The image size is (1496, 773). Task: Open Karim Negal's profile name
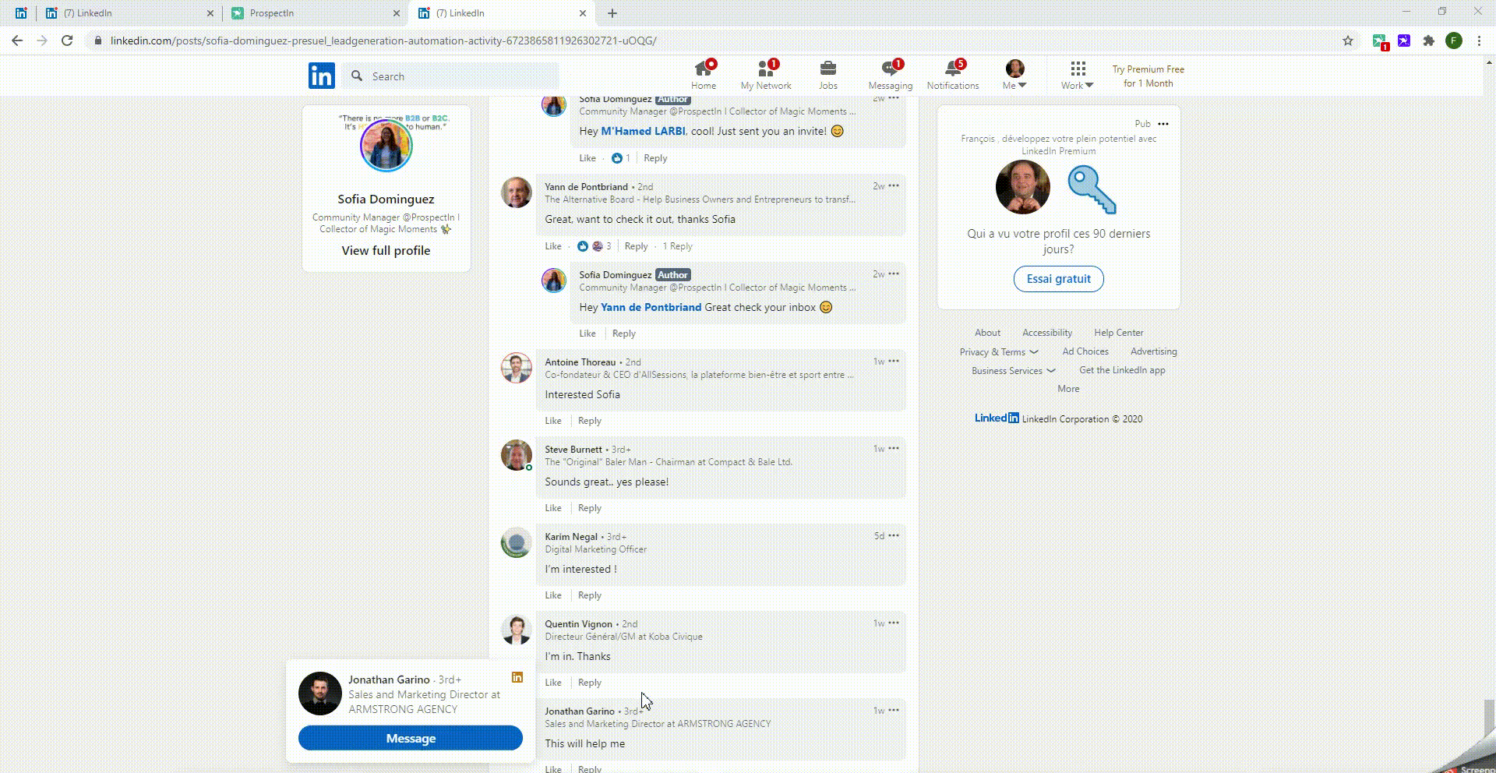571,537
